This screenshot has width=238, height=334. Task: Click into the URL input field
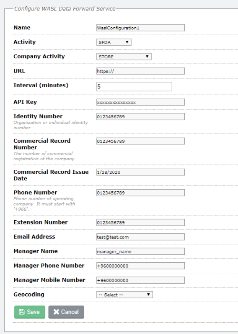pyautogui.click(x=140, y=71)
